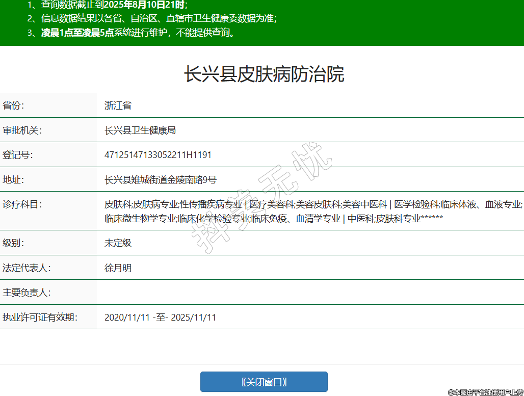Click the registration number 47125147133052211H1191

pos(158,155)
